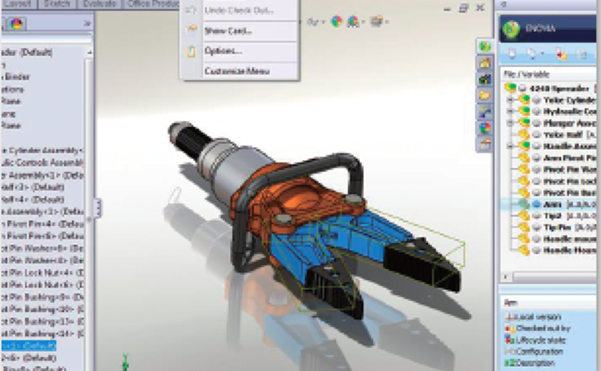Click the first document icon in ENOVIA toolbar
This screenshot has height=371, width=601.
coord(514,55)
